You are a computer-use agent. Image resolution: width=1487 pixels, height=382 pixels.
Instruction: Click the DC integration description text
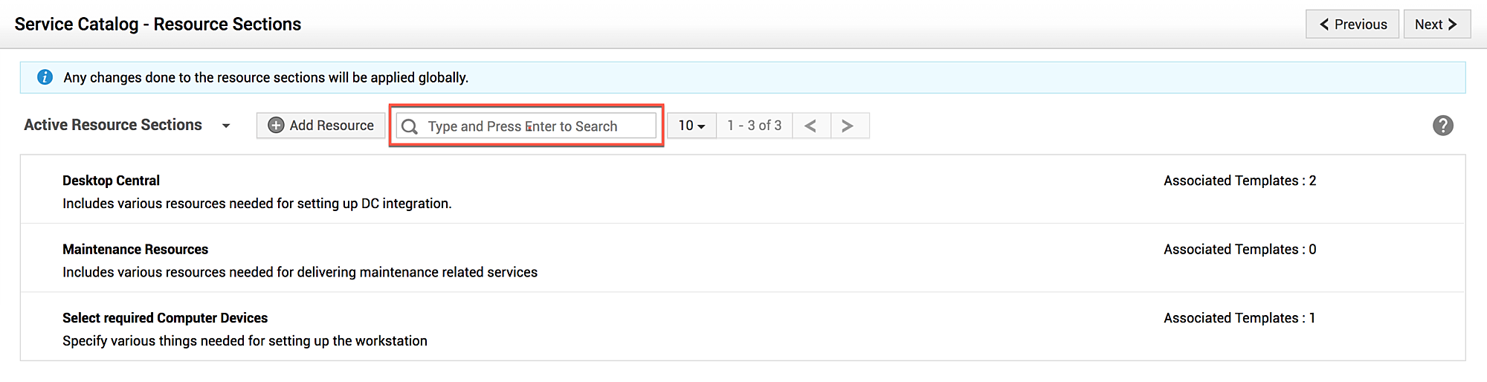tap(257, 204)
